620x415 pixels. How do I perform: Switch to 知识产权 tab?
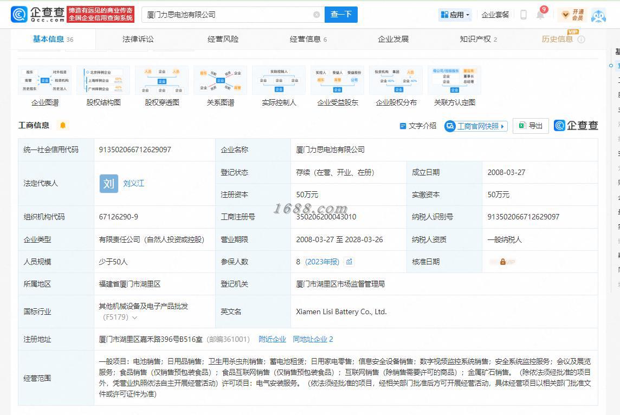tap(478, 39)
